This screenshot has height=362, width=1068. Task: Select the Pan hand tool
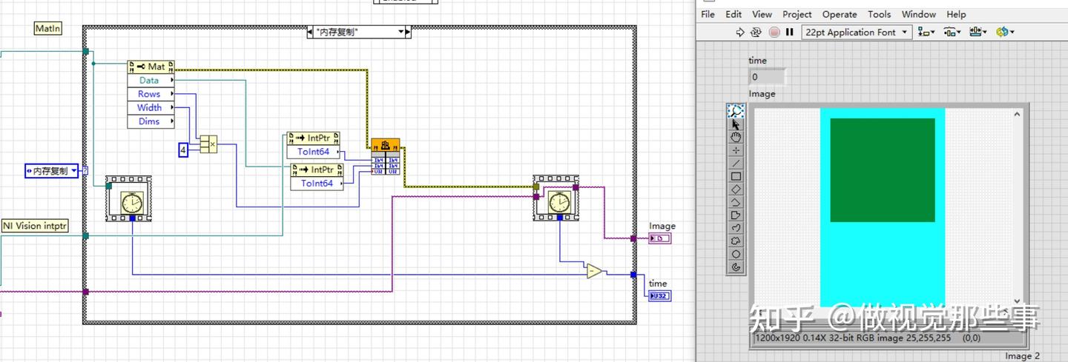[x=736, y=137]
